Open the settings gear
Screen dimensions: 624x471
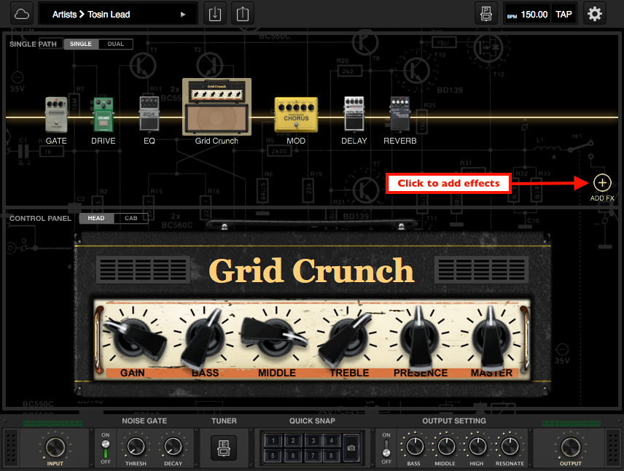pyautogui.click(x=595, y=14)
